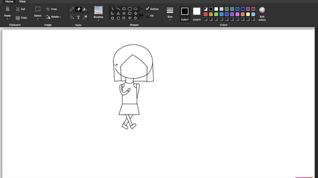Choose the Ellipse shape

pos(136,9)
